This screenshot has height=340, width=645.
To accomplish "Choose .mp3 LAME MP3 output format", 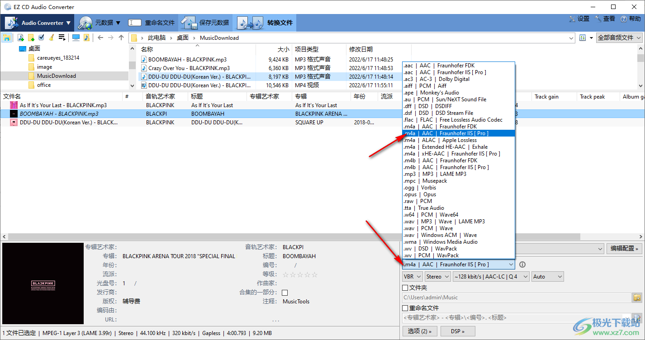I will [x=458, y=174].
